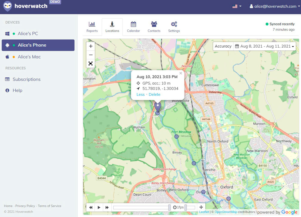
Task: Click the fit-to-bounds map icon
Action: 91,64
